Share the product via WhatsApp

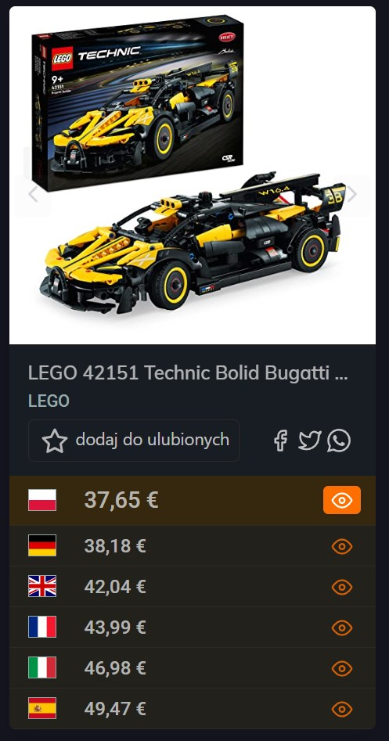pyautogui.click(x=339, y=441)
